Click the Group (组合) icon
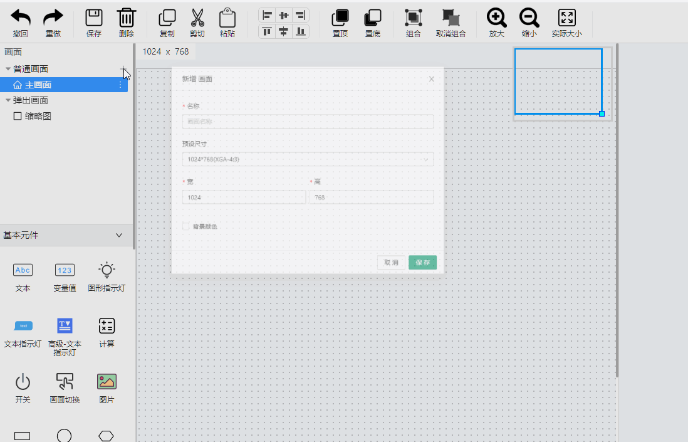 point(413,18)
